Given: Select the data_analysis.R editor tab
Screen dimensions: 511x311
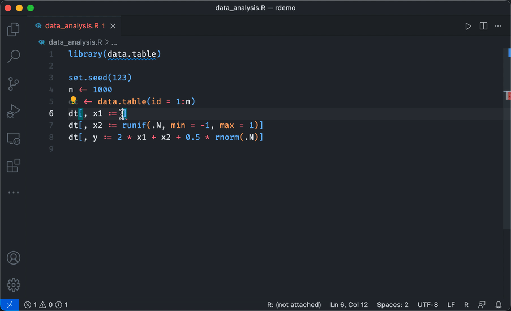Looking at the screenshot, I should (x=71, y=26).
